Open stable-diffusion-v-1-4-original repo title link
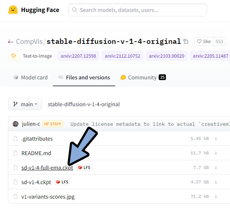Image resolution: width=230 pixels, height=212 pixels. [x=114, y=41]
